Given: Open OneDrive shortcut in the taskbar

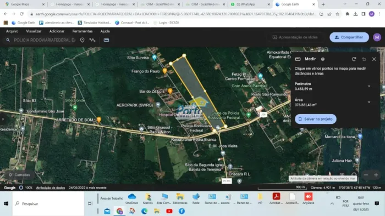Looking at the screenshot, I should pyautogui.click(x=131, y=198).
